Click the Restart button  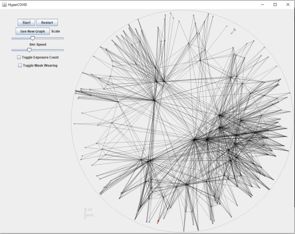pos(47,22)
